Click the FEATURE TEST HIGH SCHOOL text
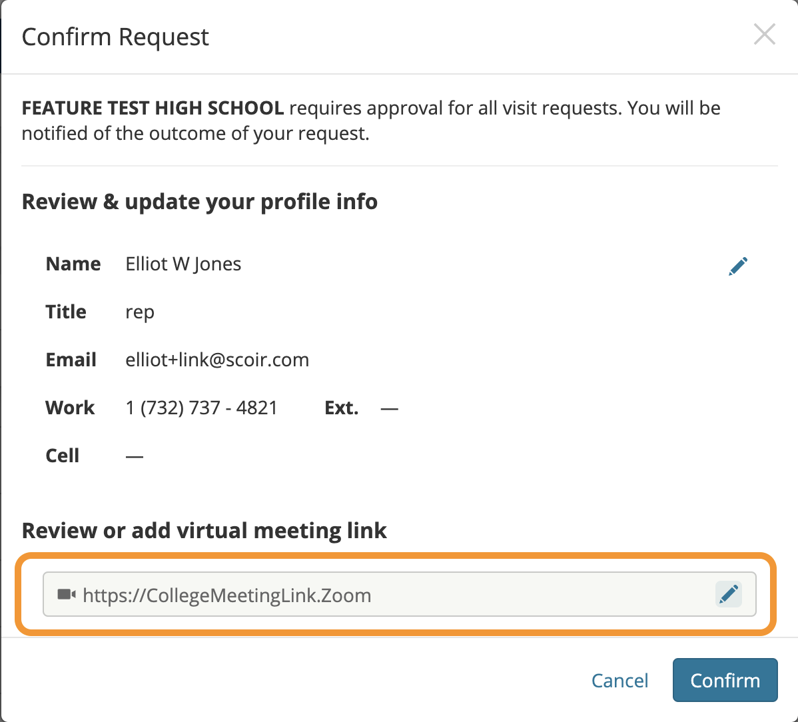Image resolution: width=798 pixels, height=722 pixels. point(153,108)
